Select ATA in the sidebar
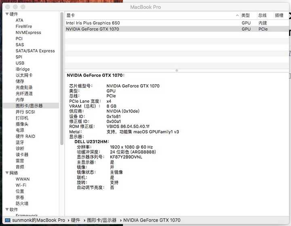This screenshot has height=226, width=291. click(x=19, y=20)
